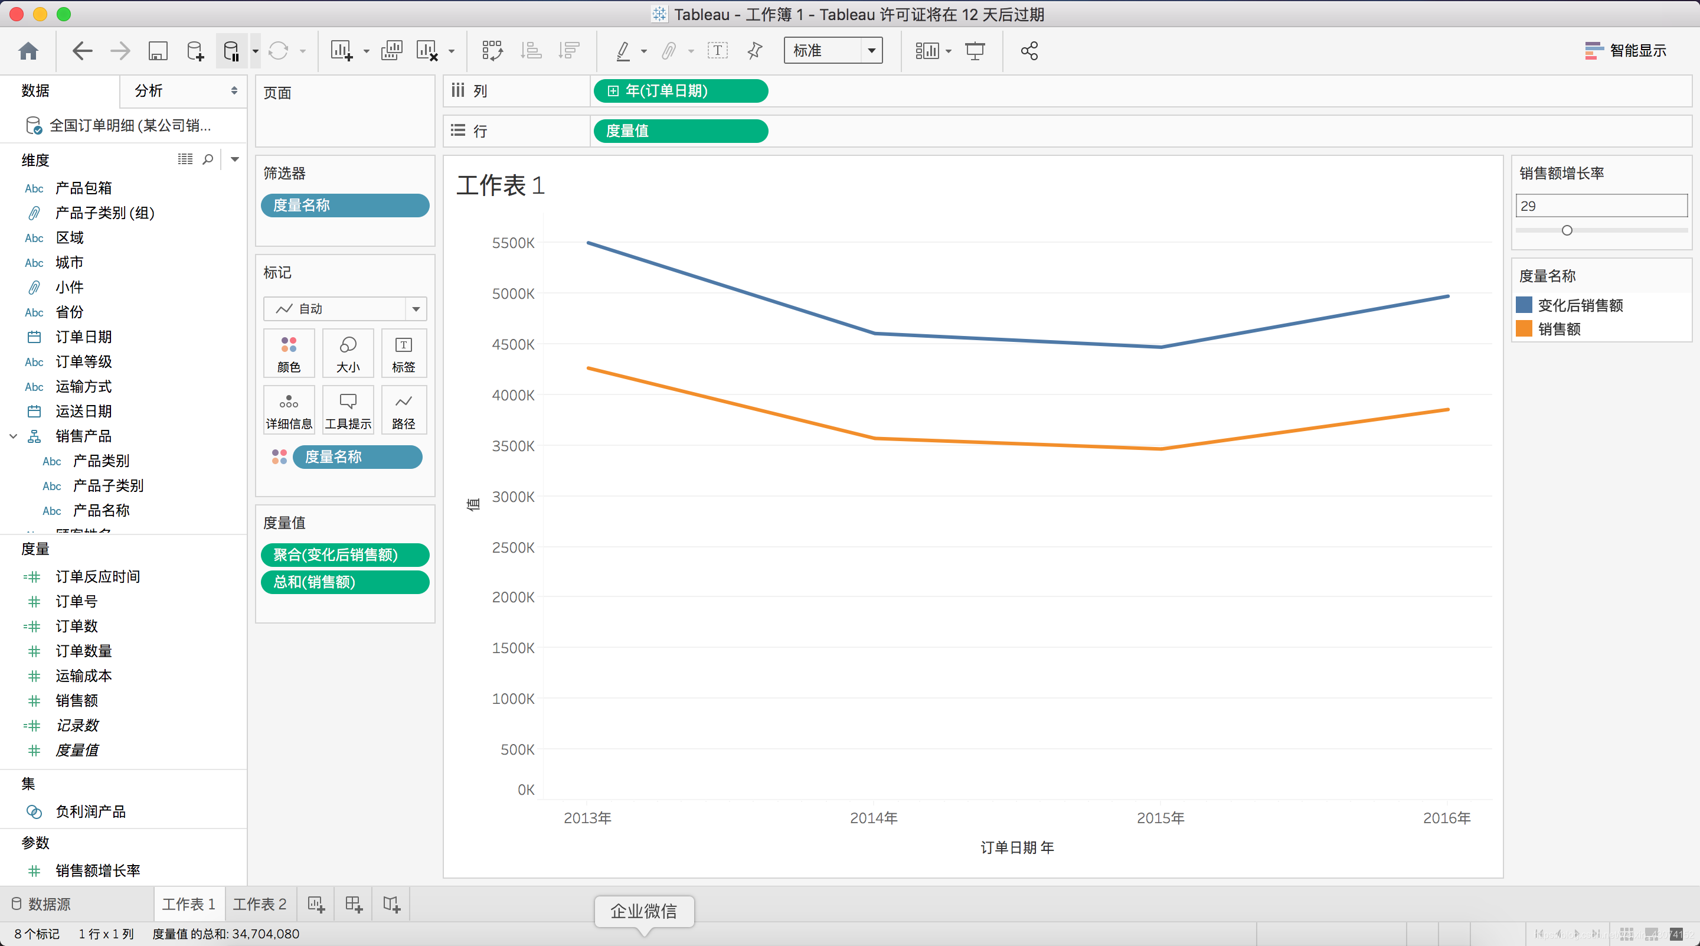The image size is (1700, 946).
Task: Open the clear sheet dropdown arrow
Action: tap(452, 51)
